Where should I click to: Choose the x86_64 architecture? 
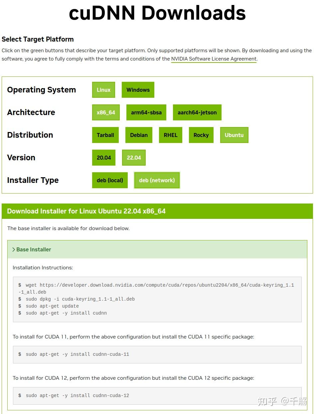pyautogui.click(x=105, y=112)
